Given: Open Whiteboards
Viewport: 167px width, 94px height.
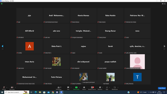Looking at the screenshot, I should [115, 88].
